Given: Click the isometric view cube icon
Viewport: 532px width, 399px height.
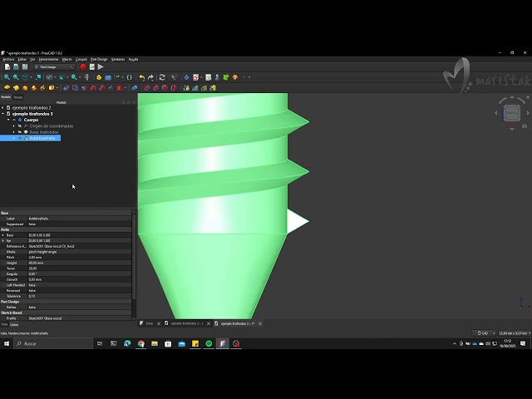Looking at the screenshot, I should tap(25, 77).
